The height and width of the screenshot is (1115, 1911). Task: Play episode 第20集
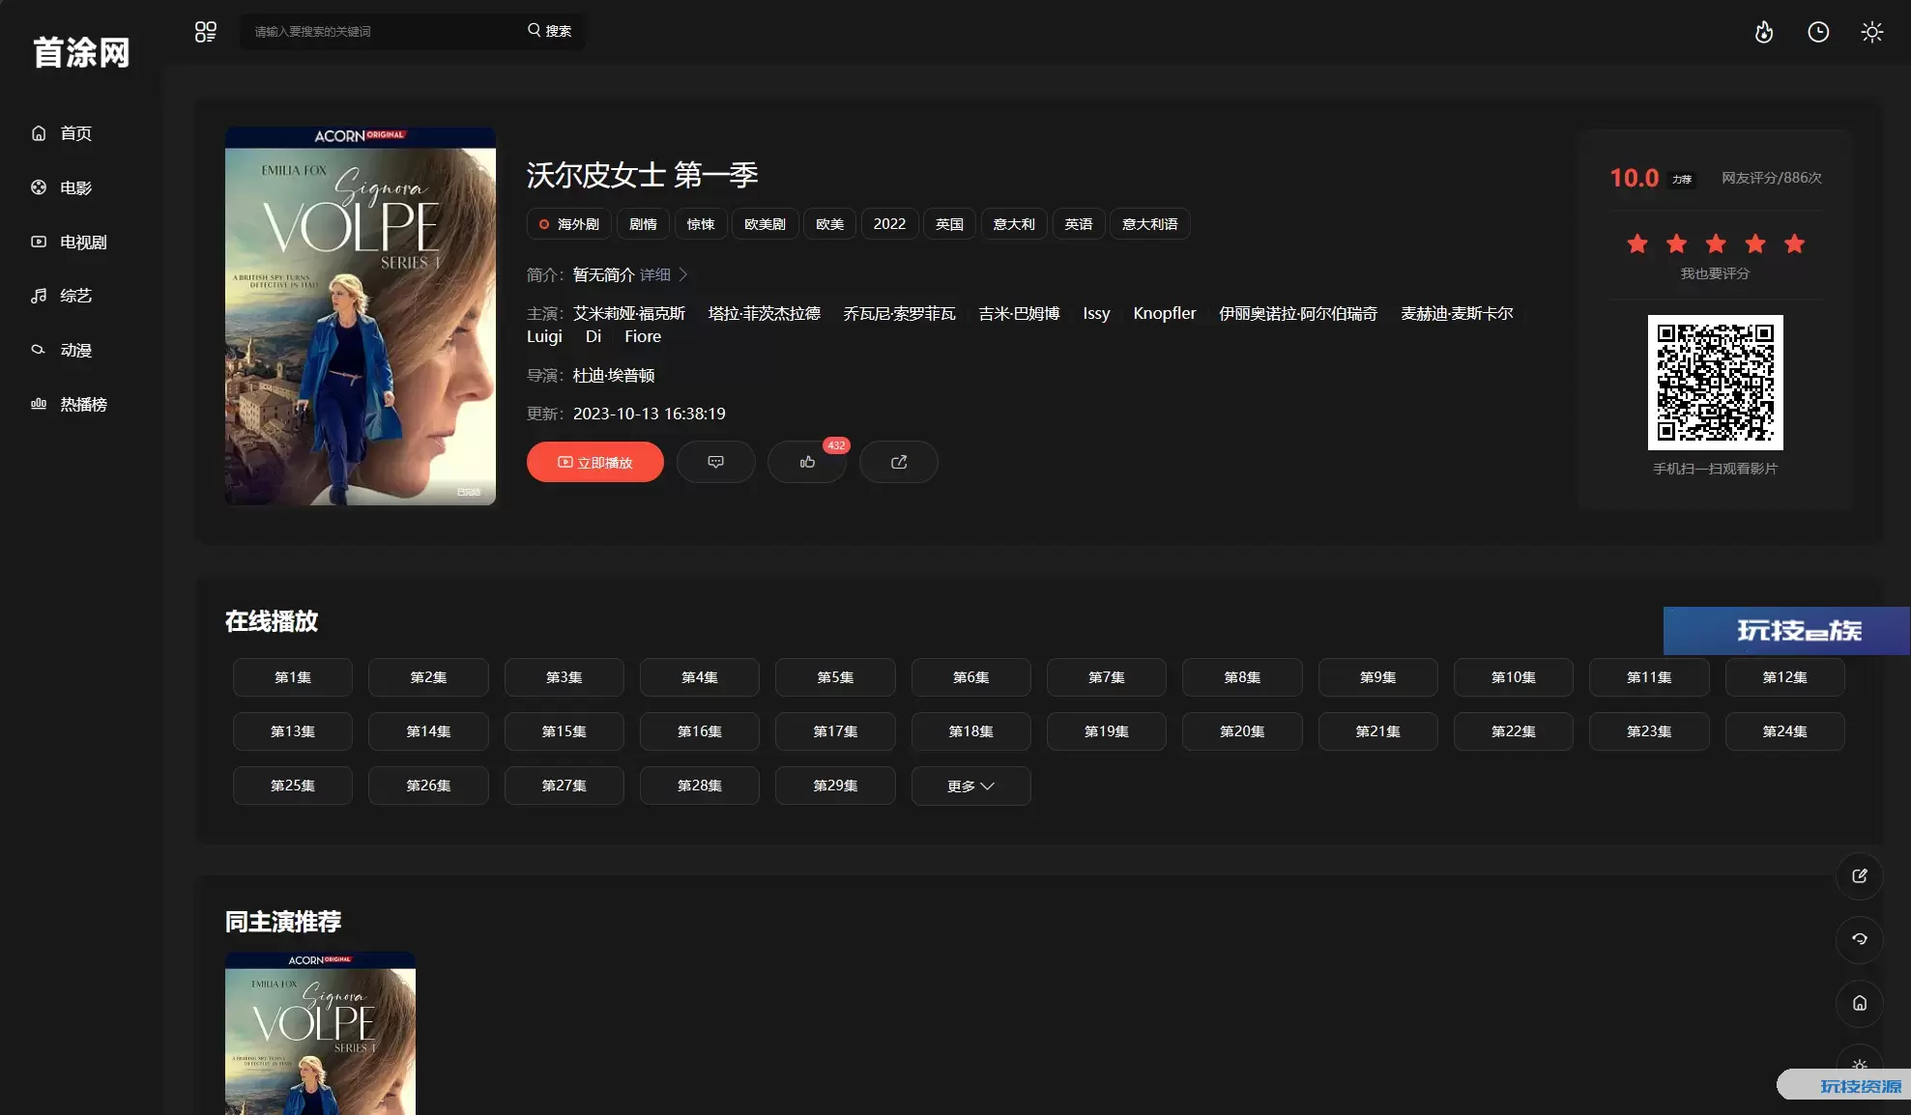click(x=1242, y=731)
